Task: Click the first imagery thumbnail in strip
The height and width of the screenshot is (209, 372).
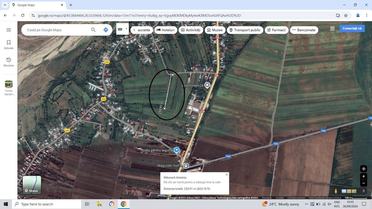Action: click(343, 191)
